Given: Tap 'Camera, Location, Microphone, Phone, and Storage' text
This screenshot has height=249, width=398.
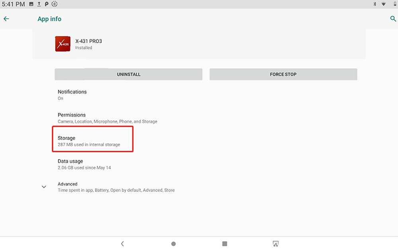Looking at the screenshot, I should [x=107, y=121].
